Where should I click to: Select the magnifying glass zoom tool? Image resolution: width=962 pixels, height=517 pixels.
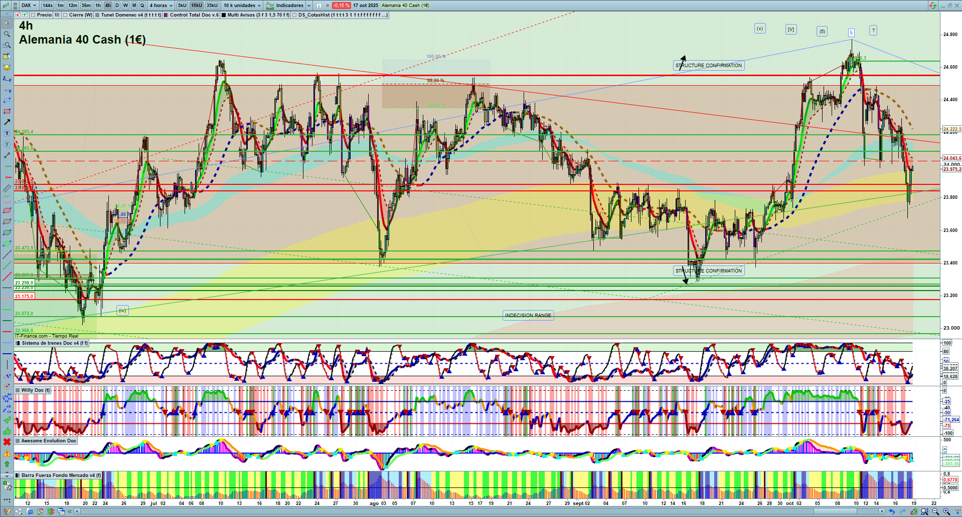click(x=7, y=34)
